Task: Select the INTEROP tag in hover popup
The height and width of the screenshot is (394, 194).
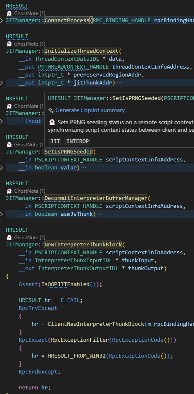Action: (x=78, y=141)
